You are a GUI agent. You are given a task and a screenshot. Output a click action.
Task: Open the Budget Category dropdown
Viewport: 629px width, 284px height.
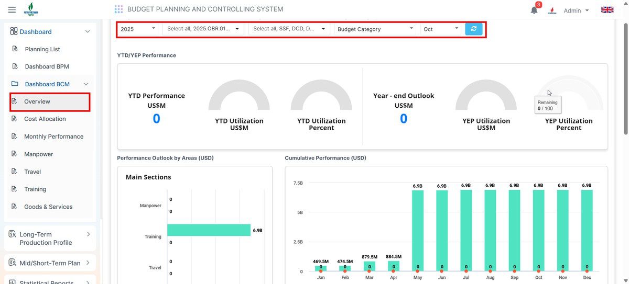375,29
